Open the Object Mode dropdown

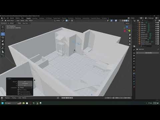pyautogui.click(x=10, y=21)
